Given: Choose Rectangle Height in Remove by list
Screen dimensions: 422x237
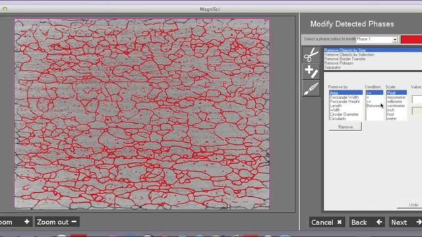Looking at the screenshot, I should point(346,101).
